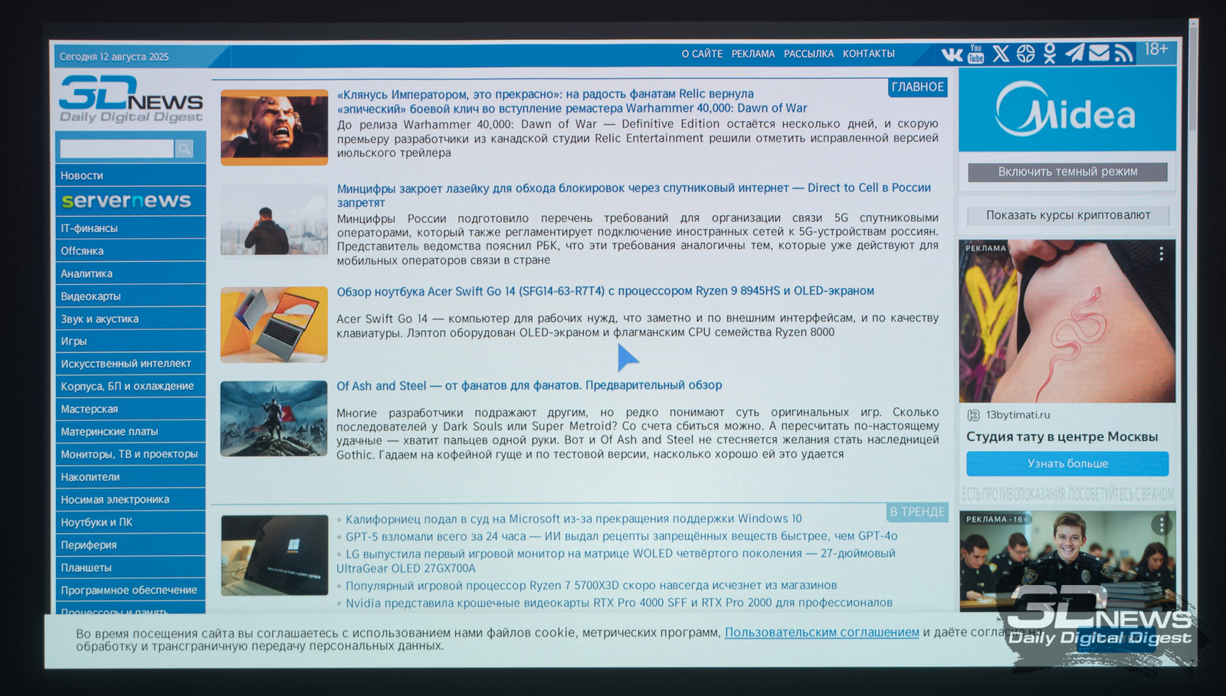
Task: Go to the IT-финансы category
Action: pos(130,228)
